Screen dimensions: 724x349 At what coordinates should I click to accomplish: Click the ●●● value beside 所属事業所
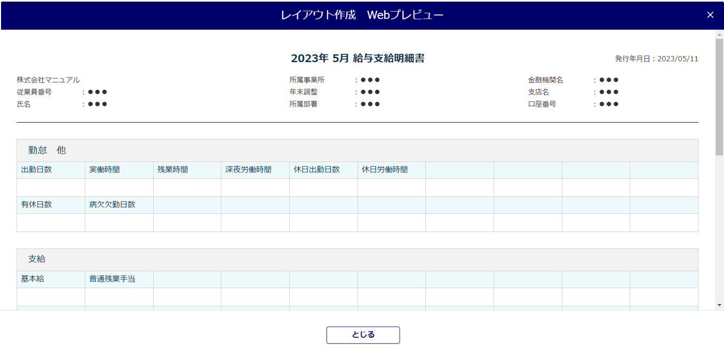click(x=370, y=80)
